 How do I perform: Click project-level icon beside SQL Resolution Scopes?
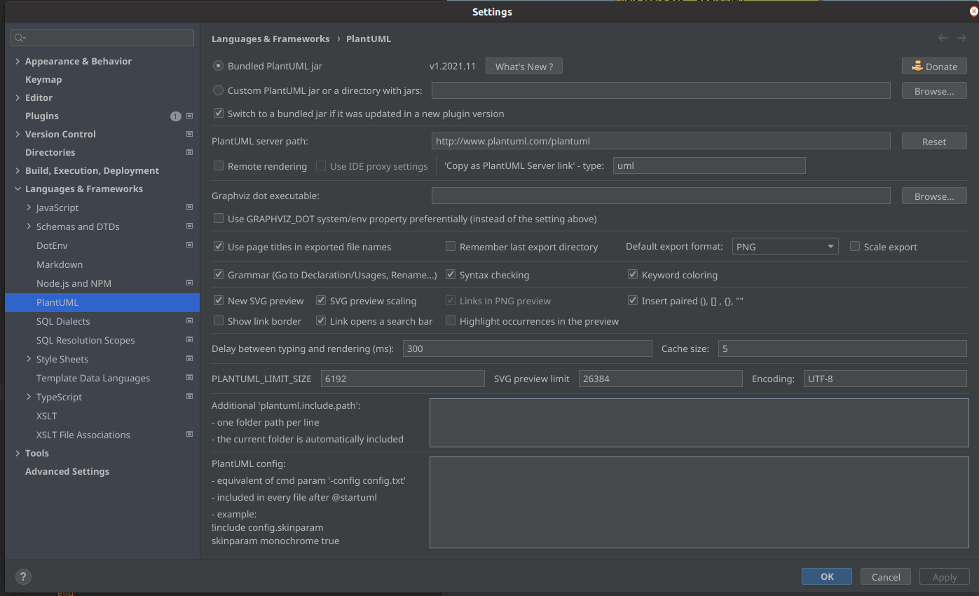click(x=189, y=340)
